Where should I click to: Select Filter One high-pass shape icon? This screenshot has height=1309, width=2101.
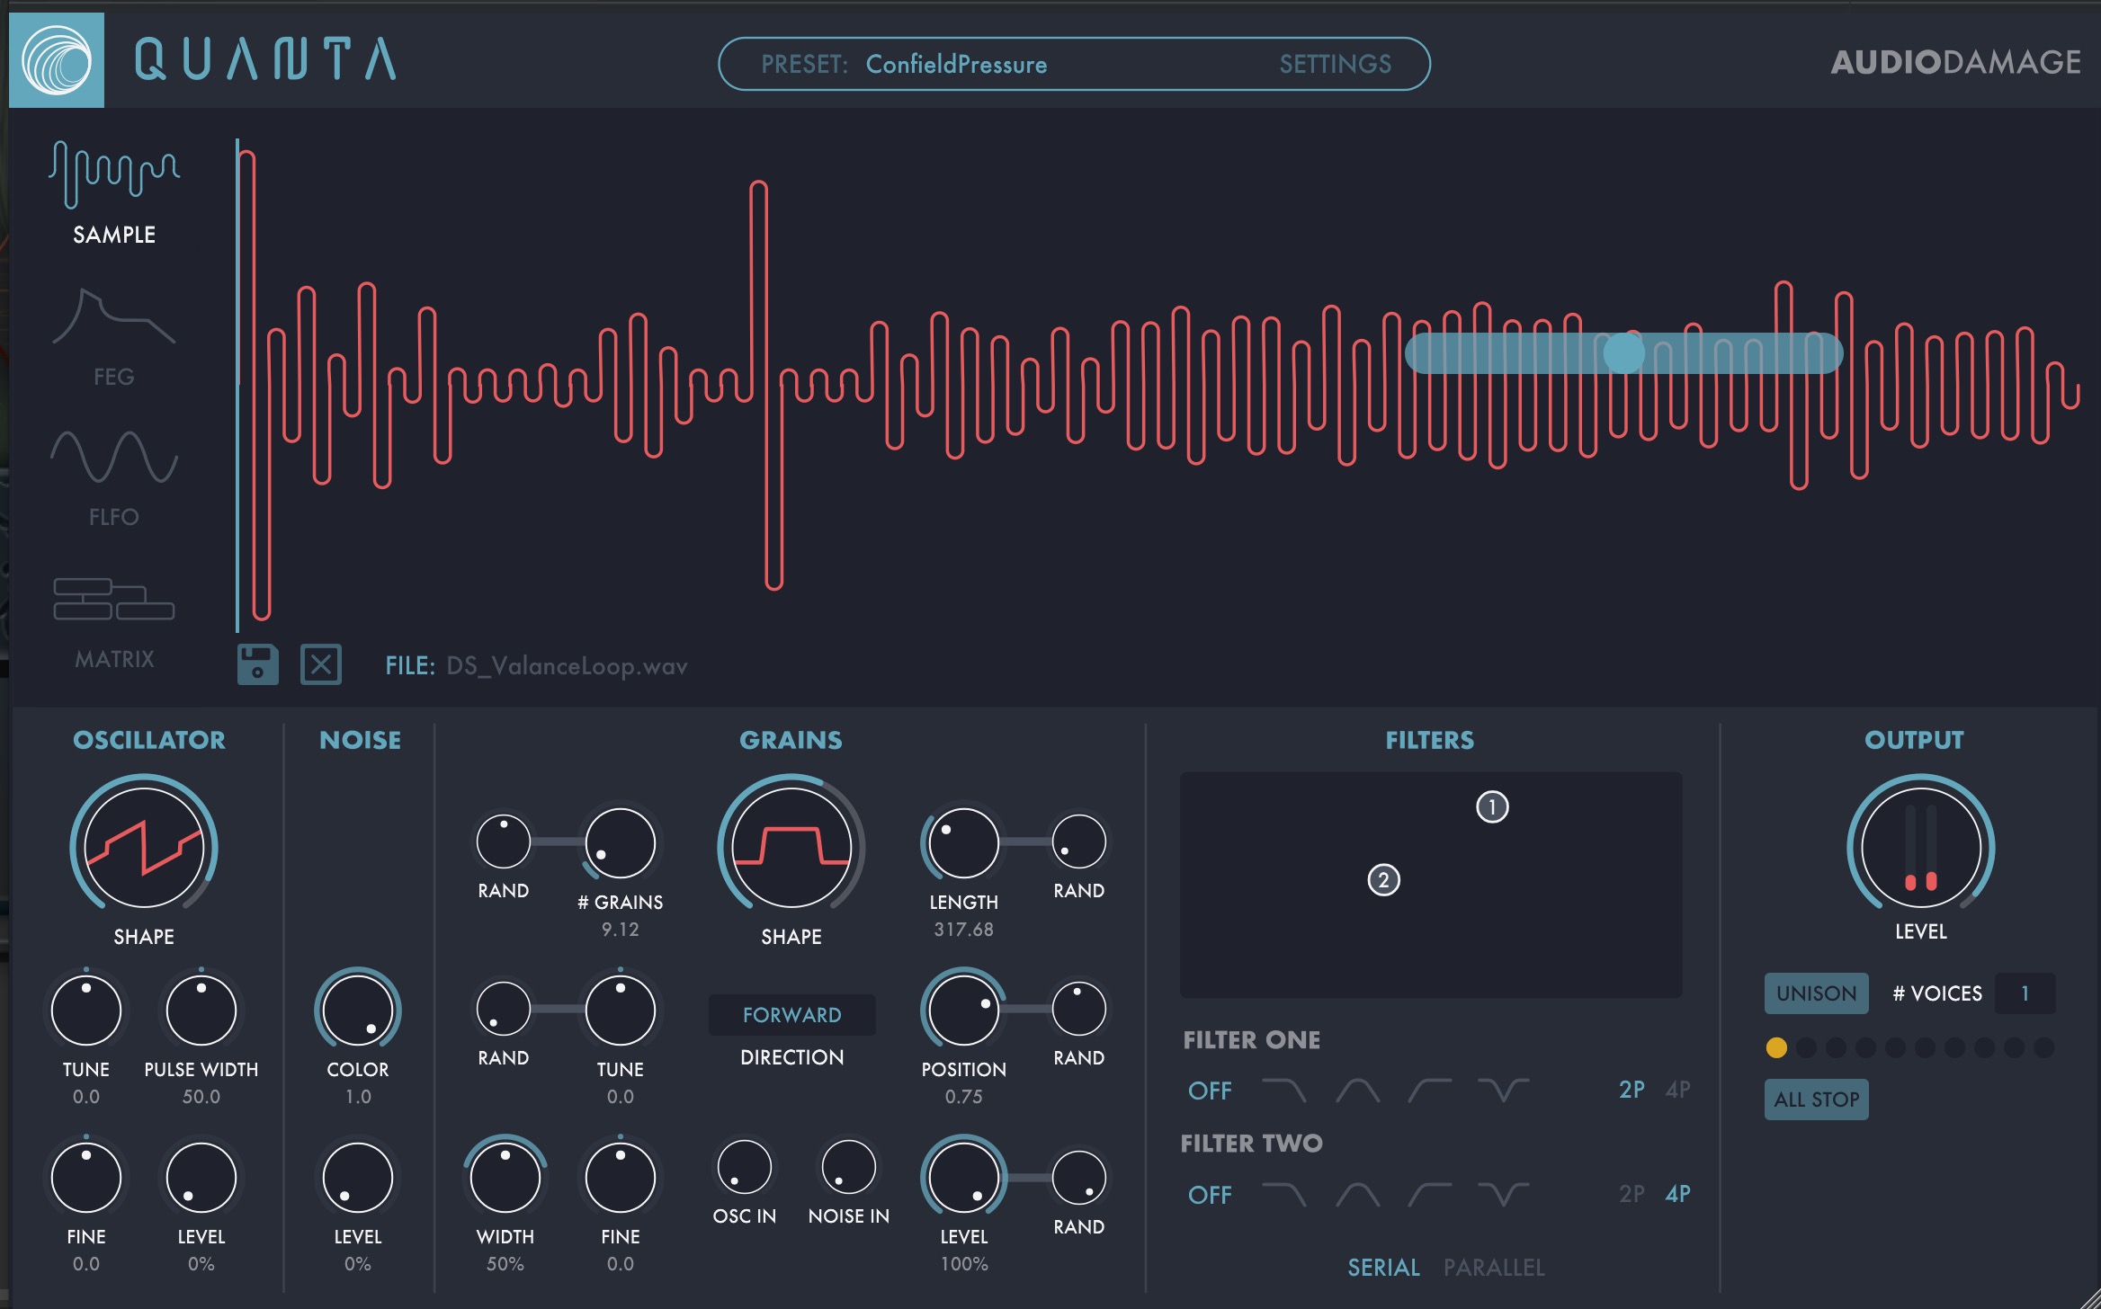[1429, 1091]
